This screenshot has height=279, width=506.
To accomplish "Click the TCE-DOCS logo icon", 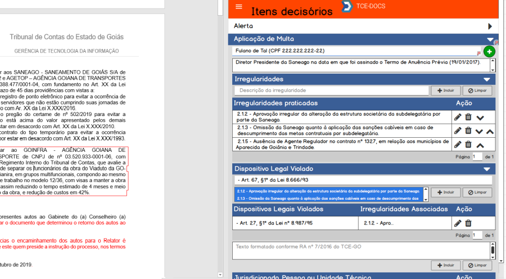I will tap(347, 6).
